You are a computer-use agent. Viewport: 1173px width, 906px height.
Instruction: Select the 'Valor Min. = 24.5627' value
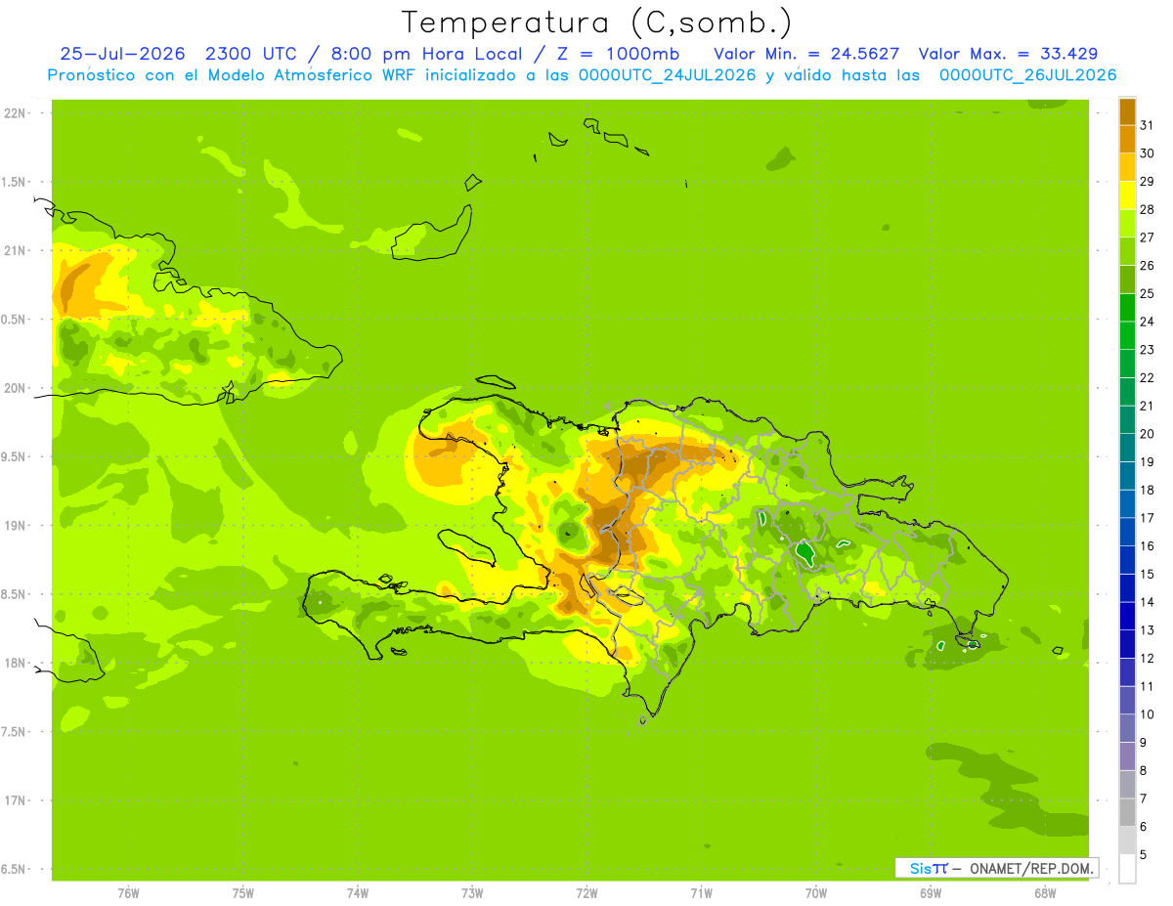pyautogui.click(x=807, y=54)
